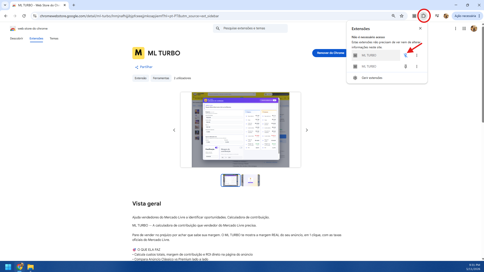Open the Extensions puzzle icon in toolbar
484x272 pixels.
tap(424, 16)
